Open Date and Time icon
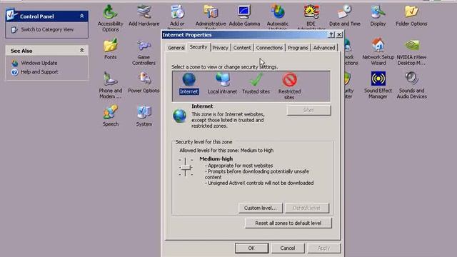457x257 pixels. coord(344,16)
